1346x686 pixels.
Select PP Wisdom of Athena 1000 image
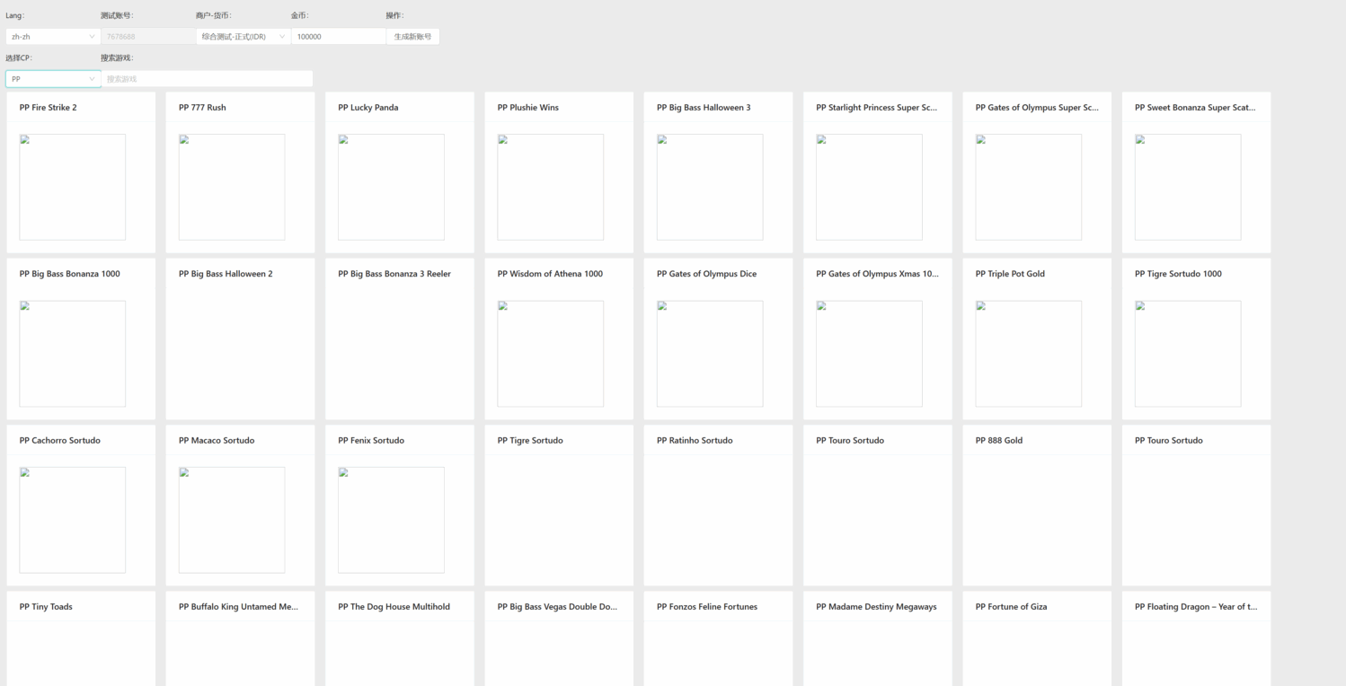click(x=551, y=354)
